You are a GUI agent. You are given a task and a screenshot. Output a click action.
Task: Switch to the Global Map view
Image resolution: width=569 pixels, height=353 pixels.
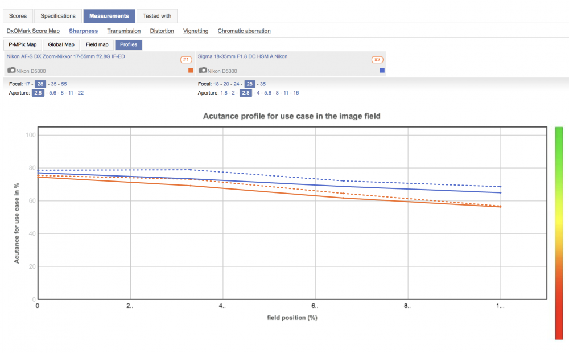pos(61,44)
